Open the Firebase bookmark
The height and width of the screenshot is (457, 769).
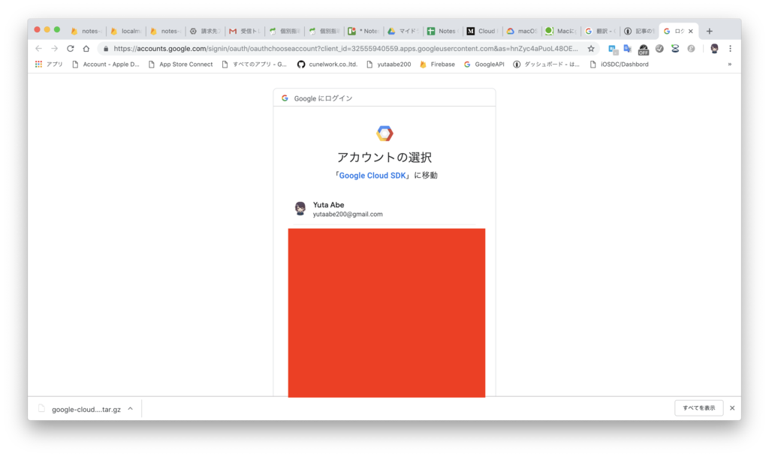(438, 65)
